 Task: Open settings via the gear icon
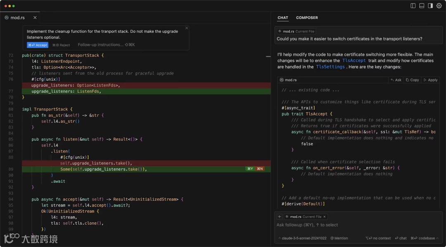tap(439, 6)
